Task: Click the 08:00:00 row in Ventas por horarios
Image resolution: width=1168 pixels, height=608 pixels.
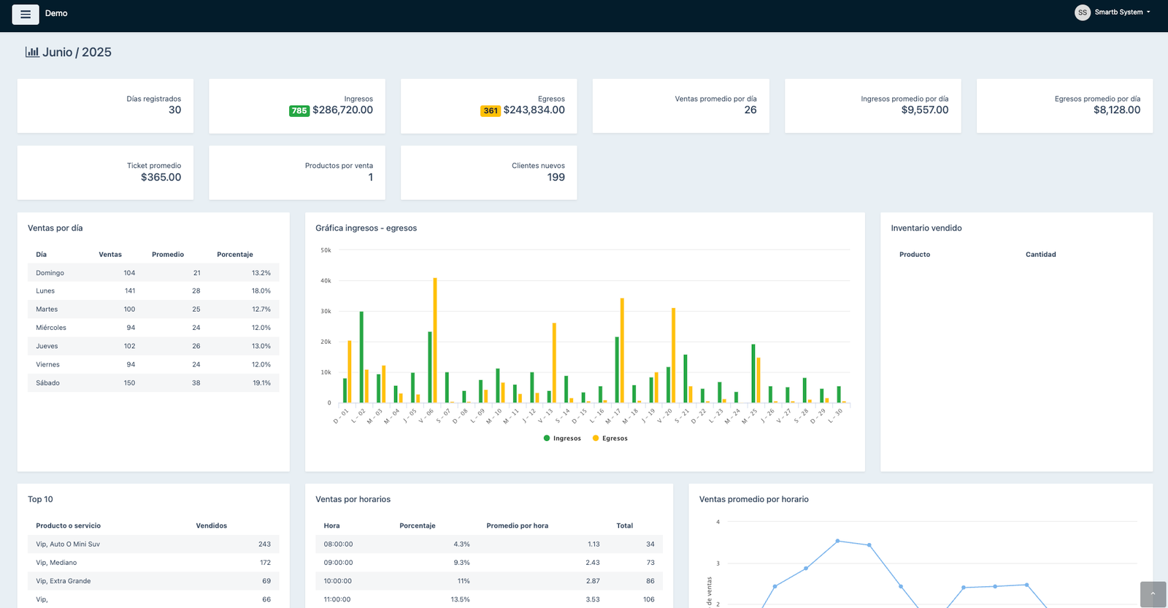Action: (x=489, y=544)
